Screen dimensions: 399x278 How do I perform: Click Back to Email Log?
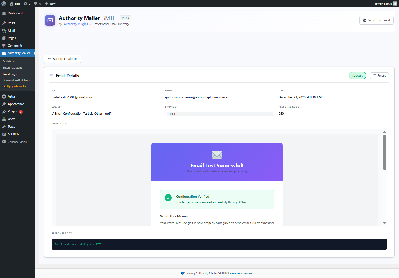point(62,59)
